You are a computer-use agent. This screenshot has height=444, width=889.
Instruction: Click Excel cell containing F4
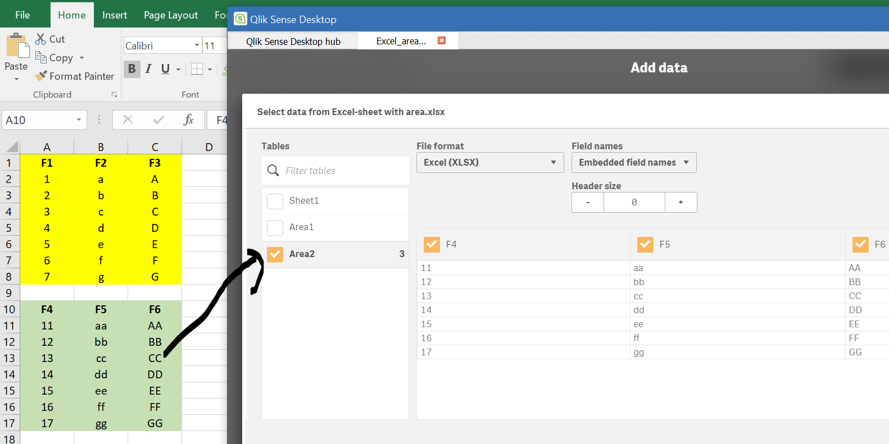click(x=47, y=309)
